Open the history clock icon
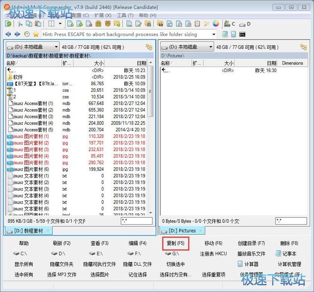The image size is (314, 292). click(27, 34)
